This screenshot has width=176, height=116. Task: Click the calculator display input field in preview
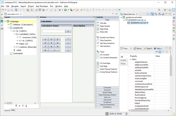54,31
